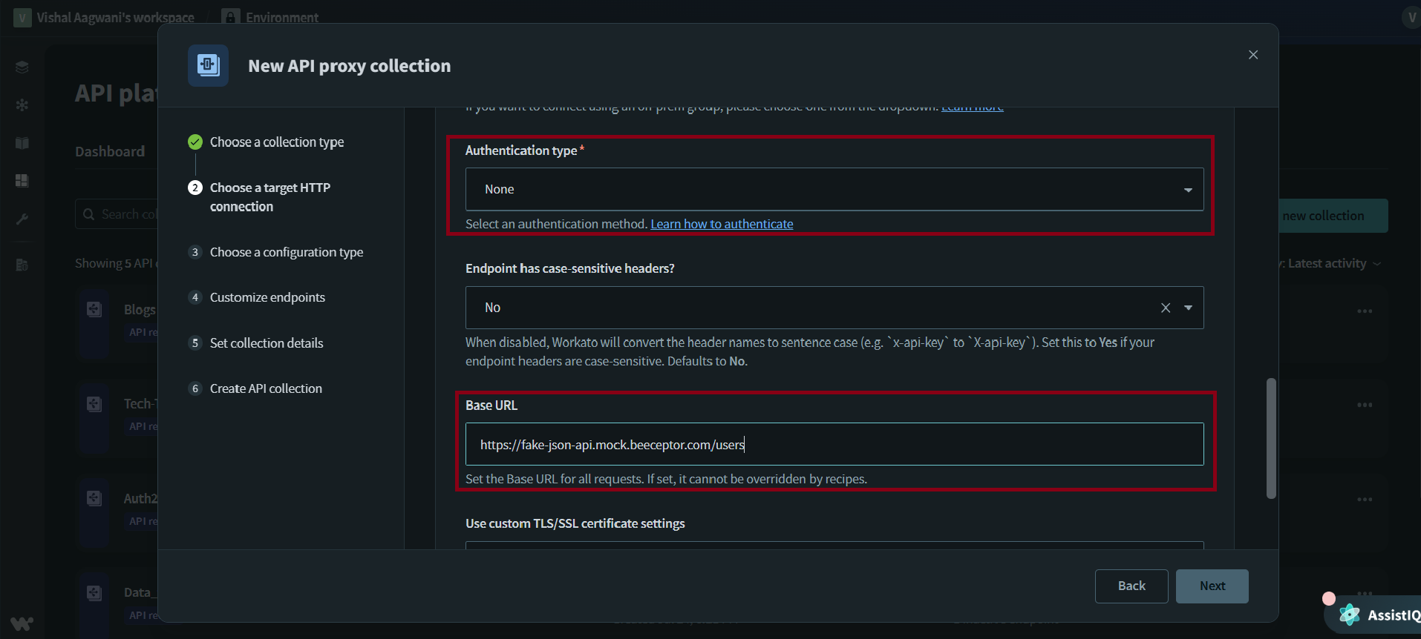1421x639 pixels.
Task: Select step Choose a target HTTP connection
Action: pyautogui.click(x=270, y=197)
